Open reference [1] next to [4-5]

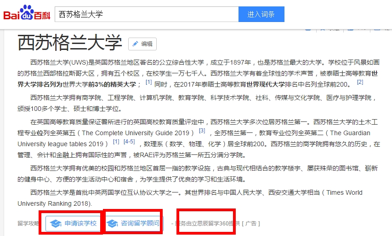[116, 142]
